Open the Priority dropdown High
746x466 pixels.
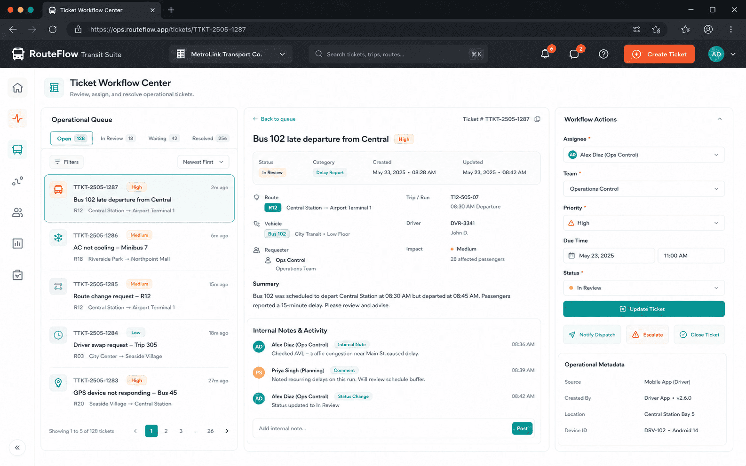[643, 223]
